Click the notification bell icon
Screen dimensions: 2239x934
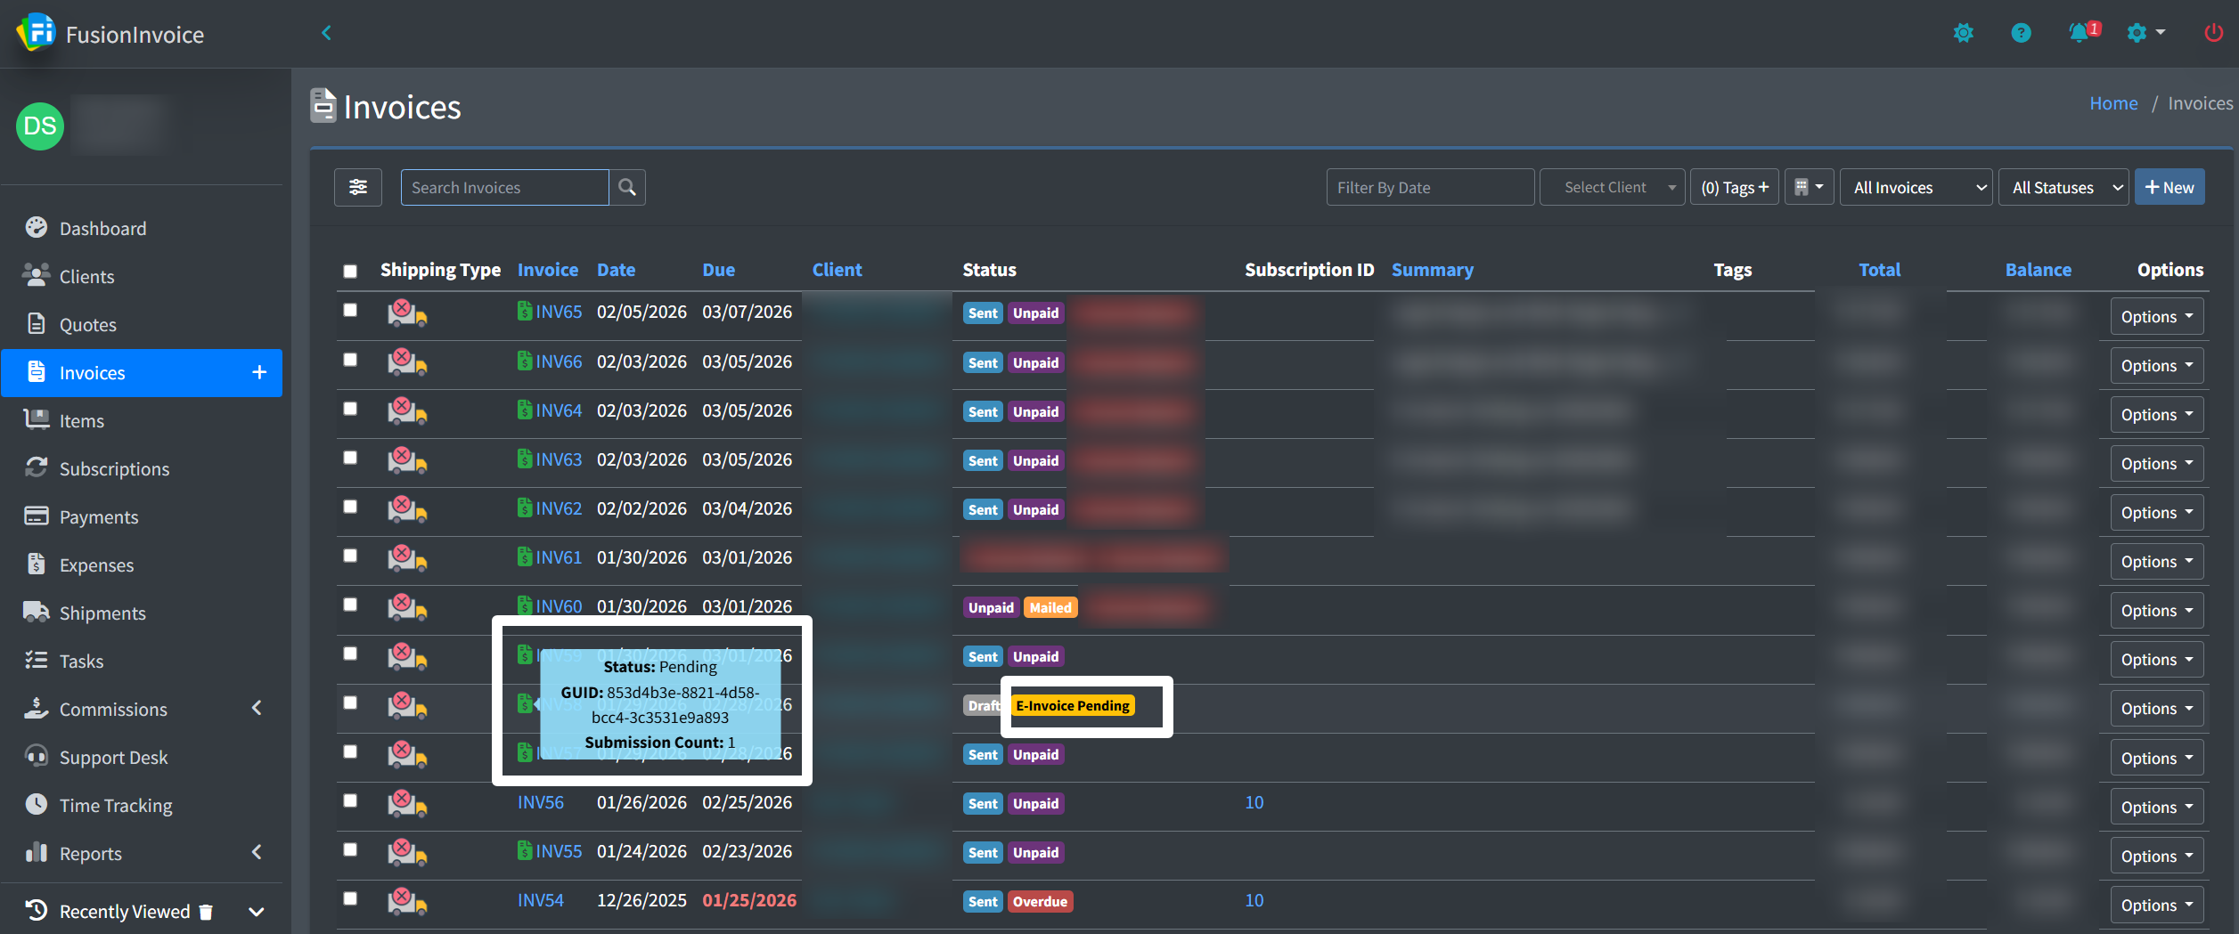click(x=2079, y=33)
